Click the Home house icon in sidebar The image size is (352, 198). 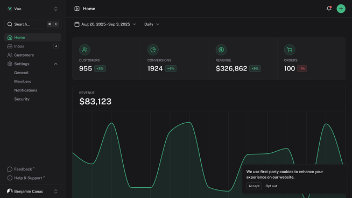point(10,38)
